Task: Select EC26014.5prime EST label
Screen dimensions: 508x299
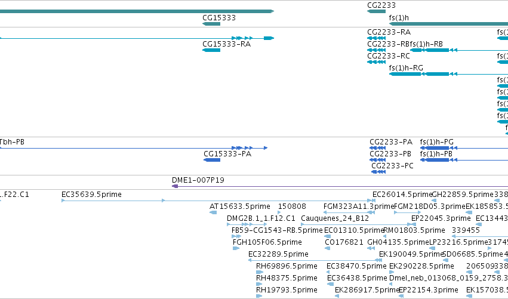Action: 402,195
